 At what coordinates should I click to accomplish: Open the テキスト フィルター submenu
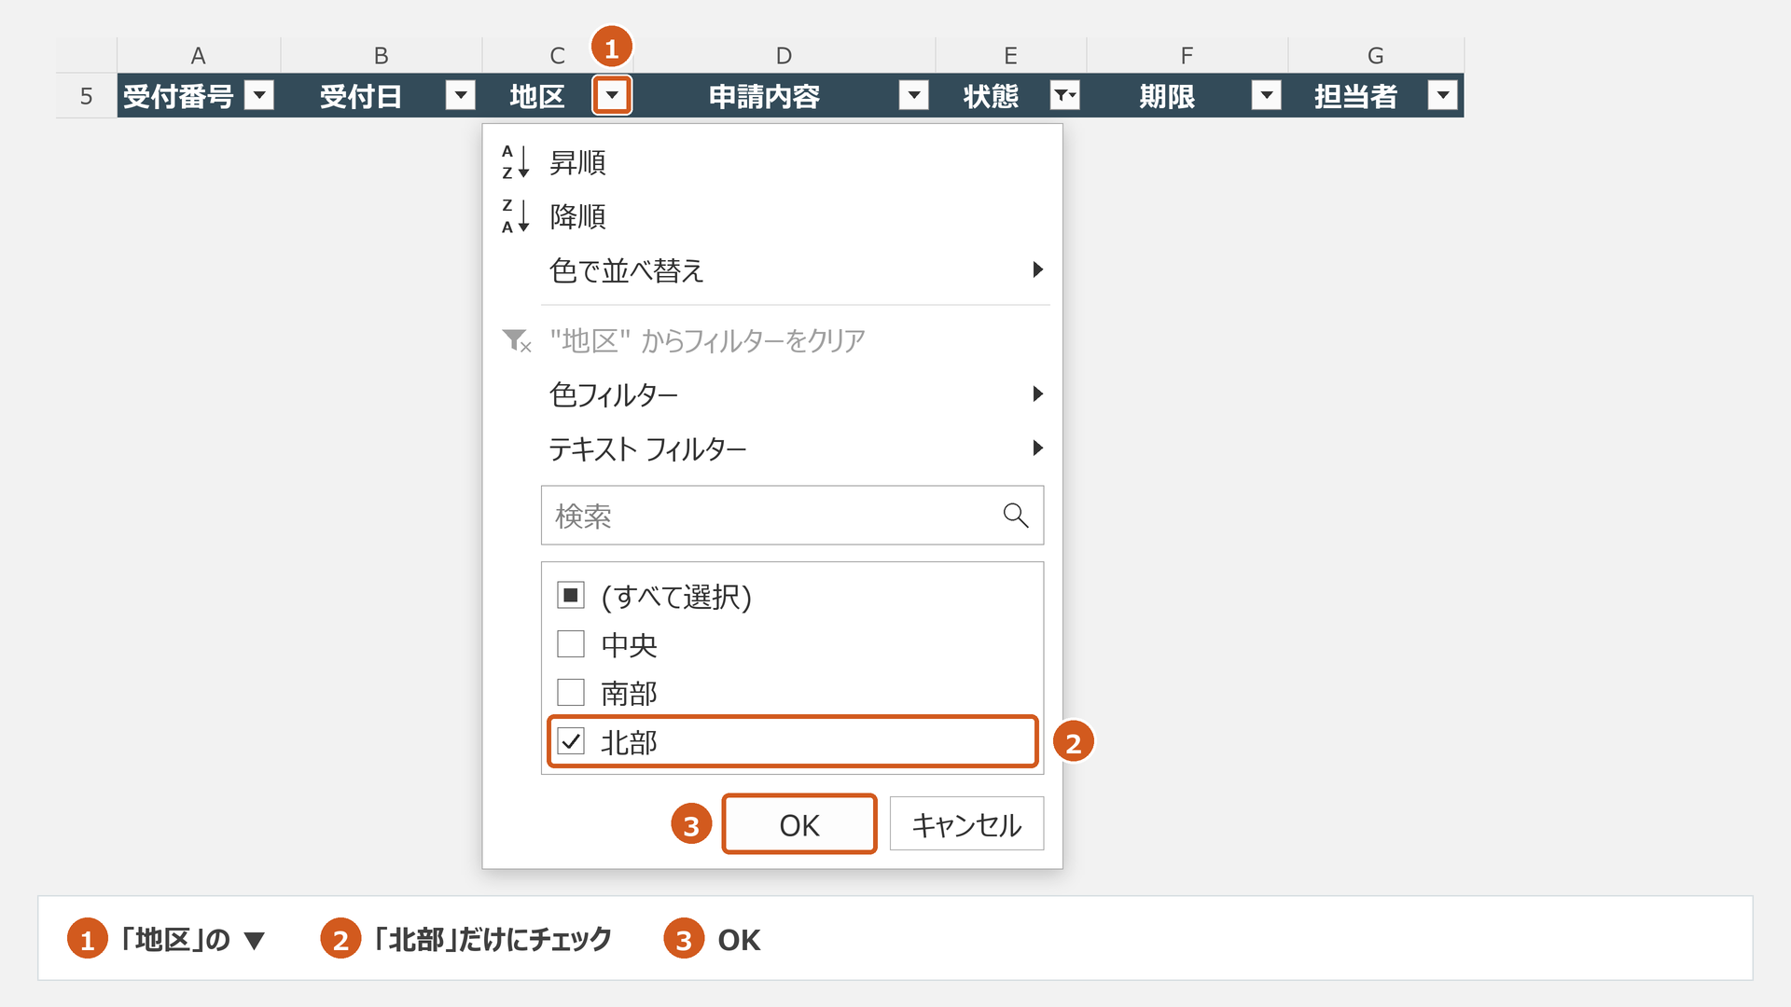click(772, 448)
